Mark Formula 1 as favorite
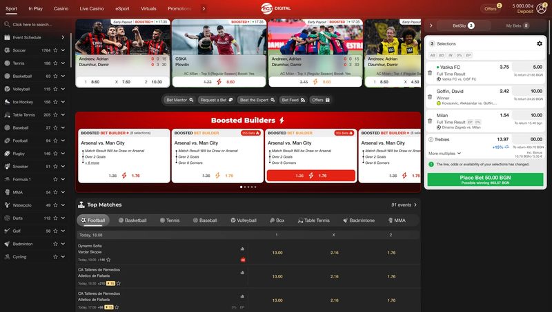Screen dimensions: 552x312 pyautogui.click(x=55, y=179)
